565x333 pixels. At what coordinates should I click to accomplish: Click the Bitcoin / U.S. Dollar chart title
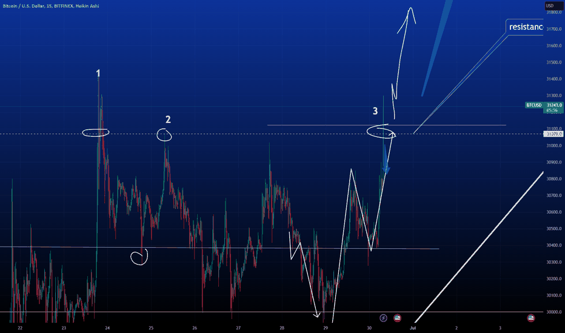51,6
